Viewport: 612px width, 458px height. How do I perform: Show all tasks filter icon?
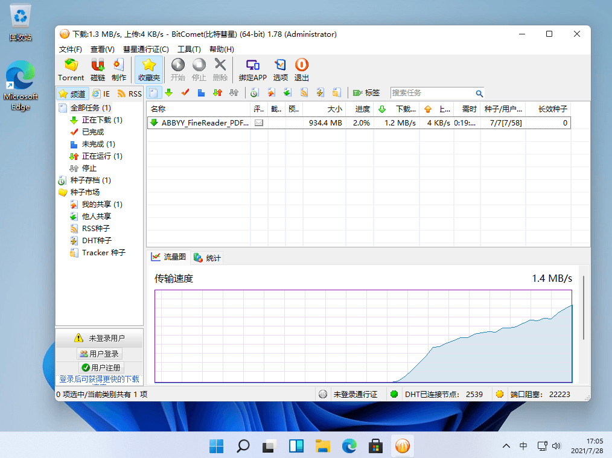coord(154,93)
